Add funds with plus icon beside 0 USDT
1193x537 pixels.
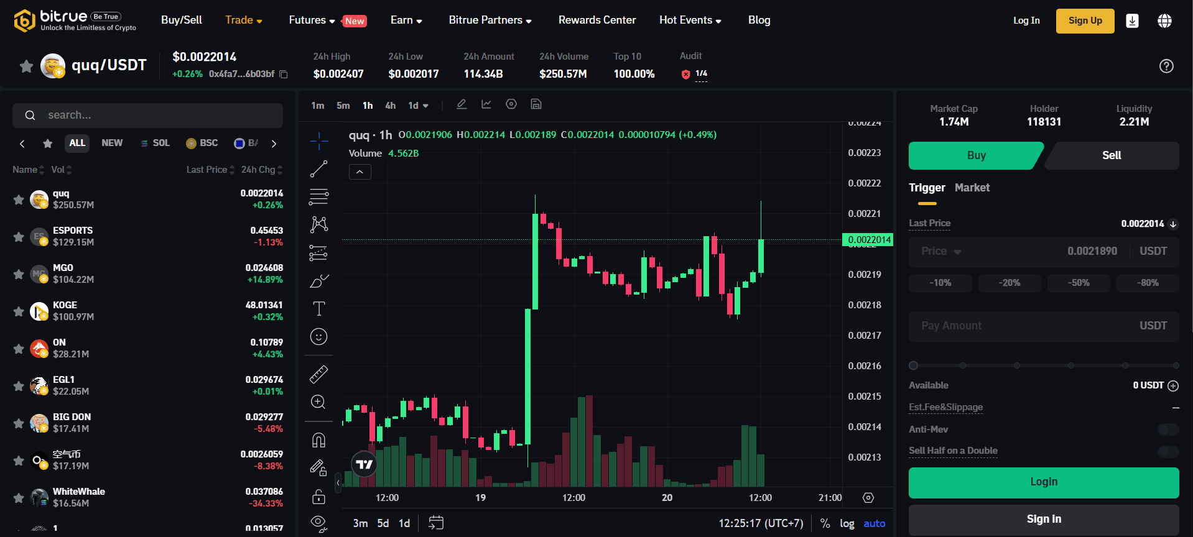click(x=1173, y=386)
